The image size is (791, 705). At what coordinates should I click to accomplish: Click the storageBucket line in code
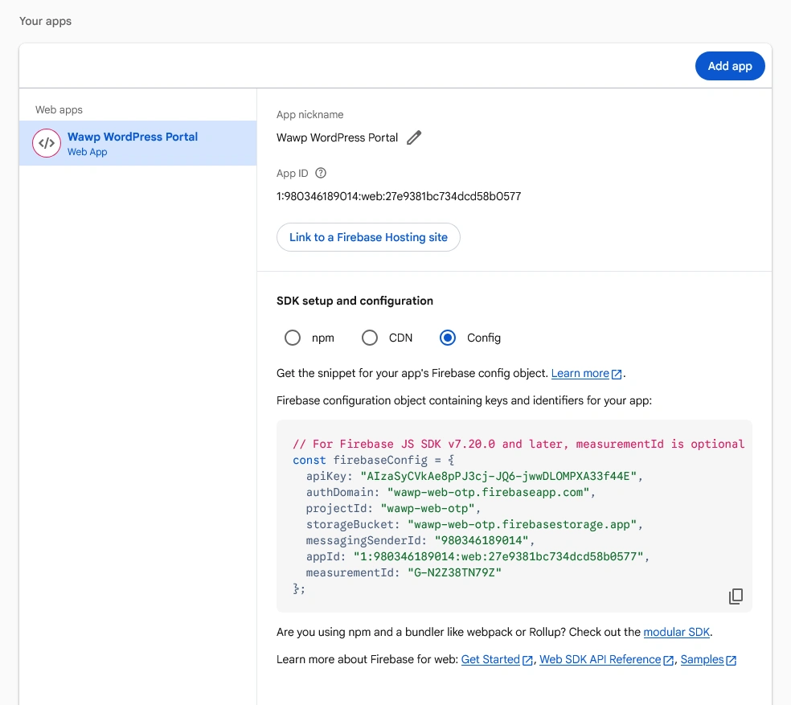(x=474, y=525)
